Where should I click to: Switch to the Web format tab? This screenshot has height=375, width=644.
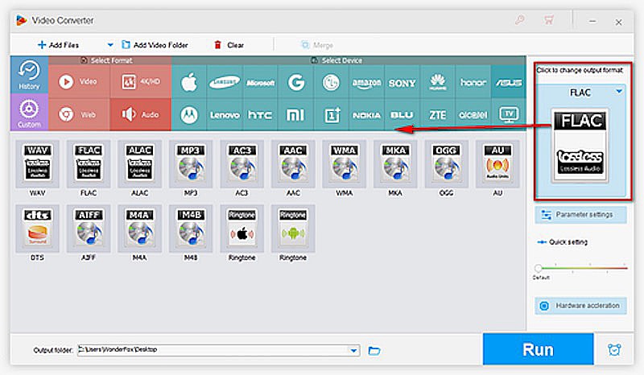79,114
